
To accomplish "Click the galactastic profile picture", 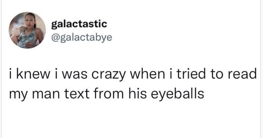I will (27, 30).
